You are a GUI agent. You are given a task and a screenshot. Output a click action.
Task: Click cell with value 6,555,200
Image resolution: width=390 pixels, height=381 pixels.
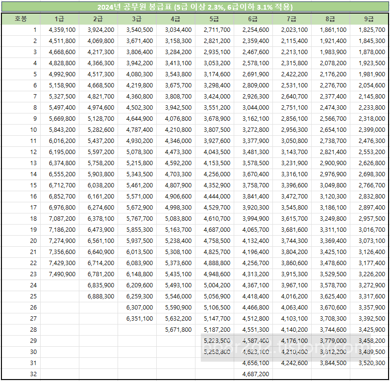pyautogui.click(x=60, y=174)
